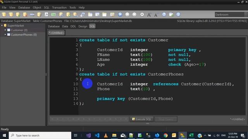Viewport: 248px width, 139px height.
Task: Click 'check' keyword on line 6
Action: 175,64
